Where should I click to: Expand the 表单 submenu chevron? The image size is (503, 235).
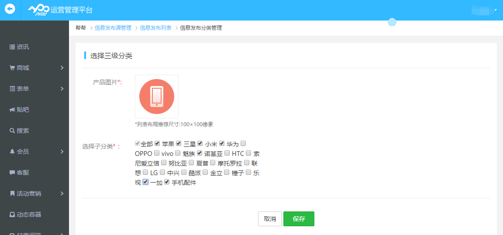click(62, 89)
